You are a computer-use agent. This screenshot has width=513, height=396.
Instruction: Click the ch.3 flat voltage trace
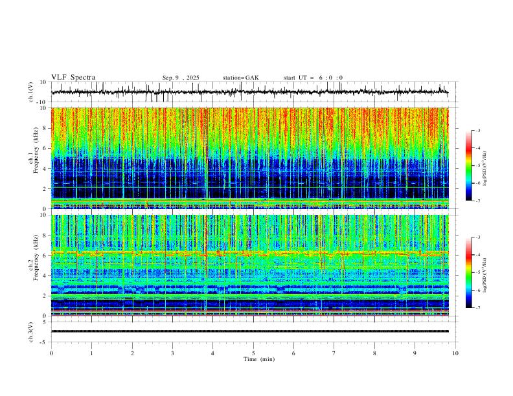pyautogui.click(x=249, y=331)
